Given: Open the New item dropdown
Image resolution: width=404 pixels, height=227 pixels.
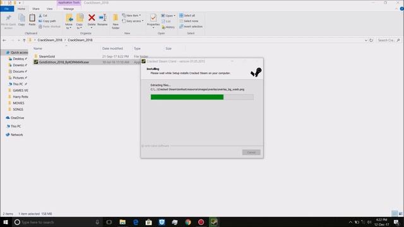Looking at the screenshot, I should click(131, 15).
